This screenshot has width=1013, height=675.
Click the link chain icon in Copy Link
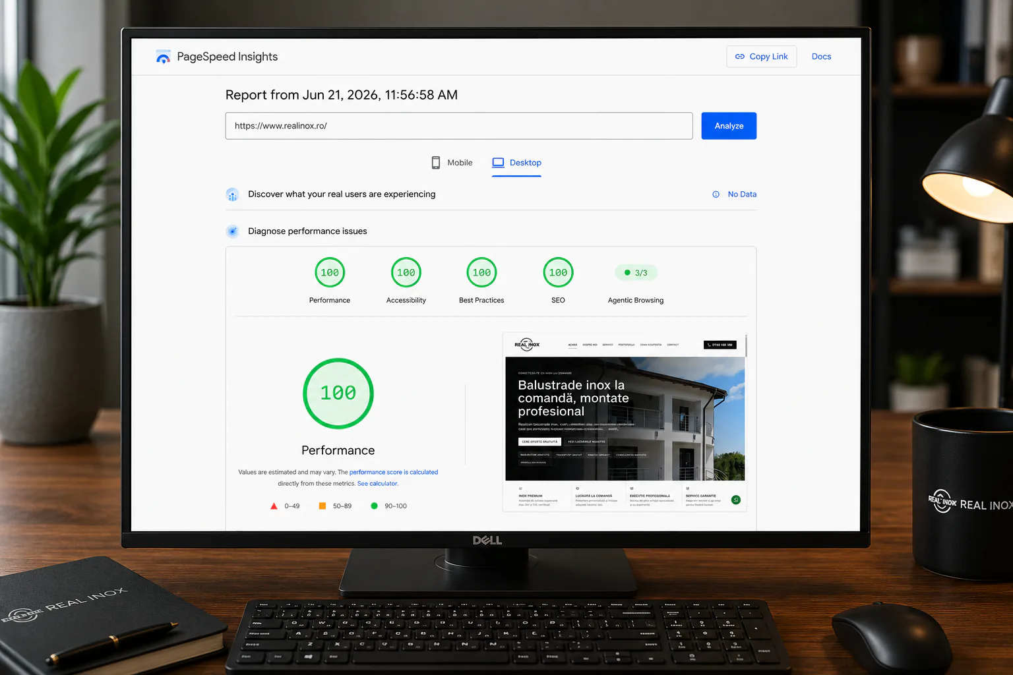740,57
